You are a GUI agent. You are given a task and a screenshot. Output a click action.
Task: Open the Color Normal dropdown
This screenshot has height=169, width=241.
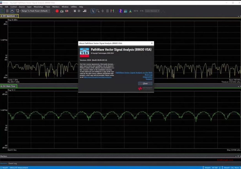152,11
